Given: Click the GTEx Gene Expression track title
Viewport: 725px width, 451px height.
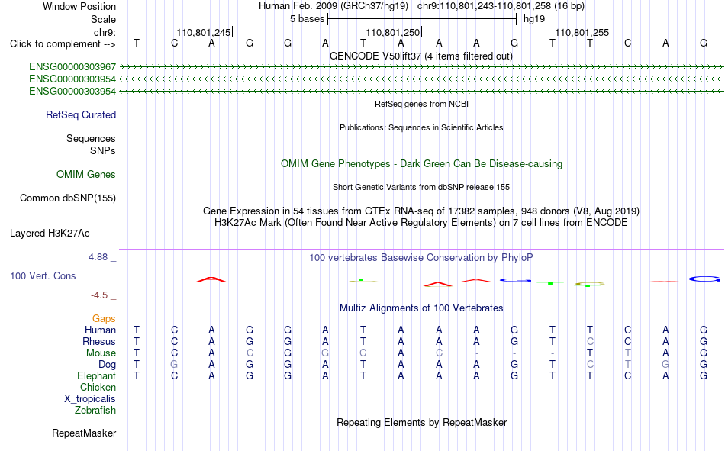Looking at the screenshot, I should pos(421,211).
